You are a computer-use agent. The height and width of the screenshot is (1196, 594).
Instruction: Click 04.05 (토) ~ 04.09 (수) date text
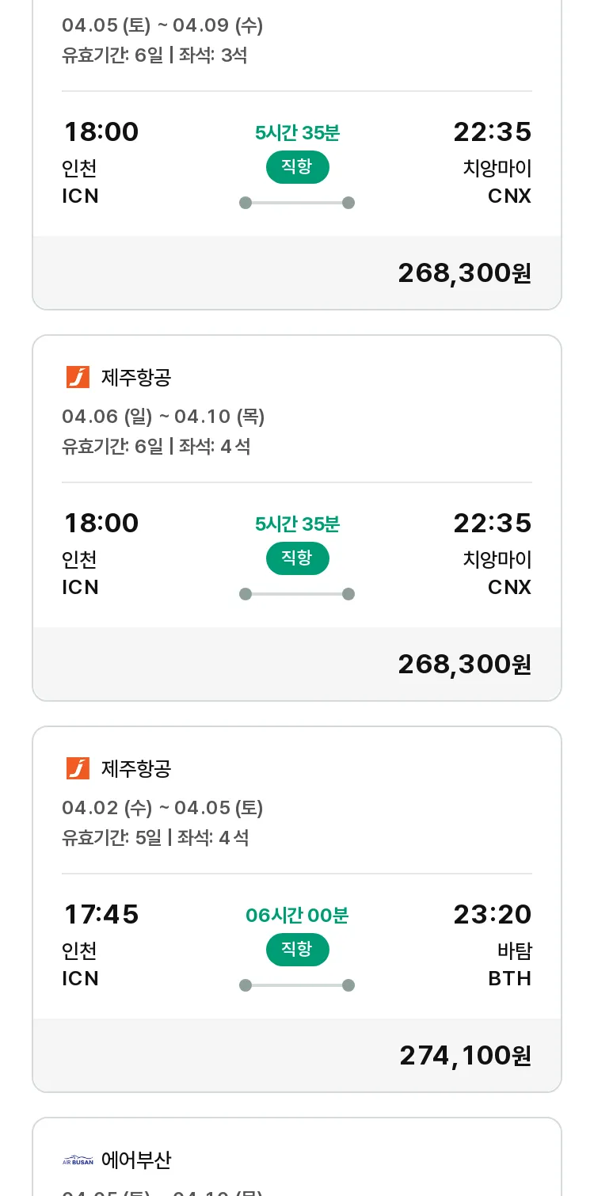[162, 25]
